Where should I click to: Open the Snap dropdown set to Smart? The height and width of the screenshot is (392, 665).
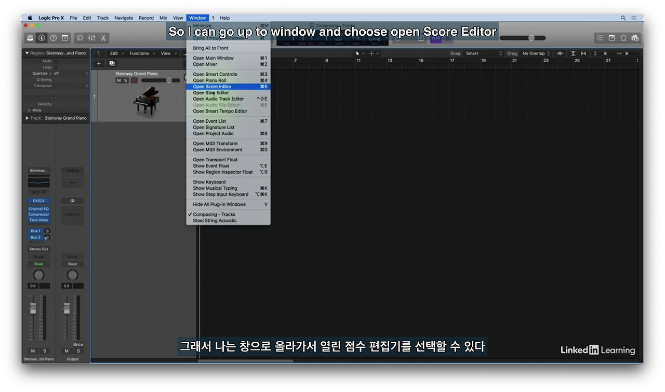(x=484, y=53)
